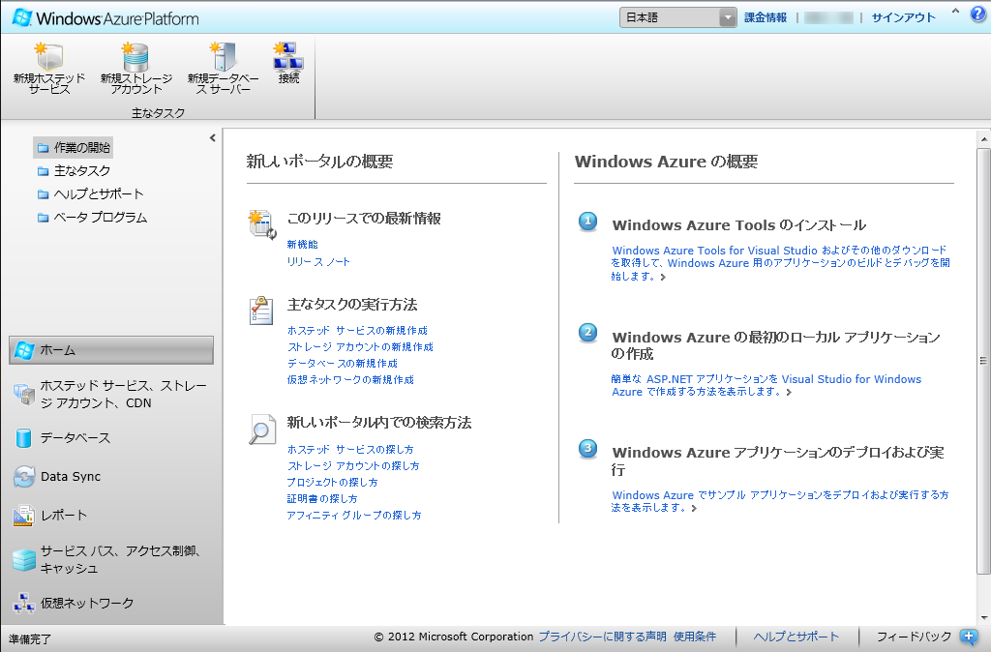Open the 簡単な ASP.NET アプリケーション creation link

766,385
